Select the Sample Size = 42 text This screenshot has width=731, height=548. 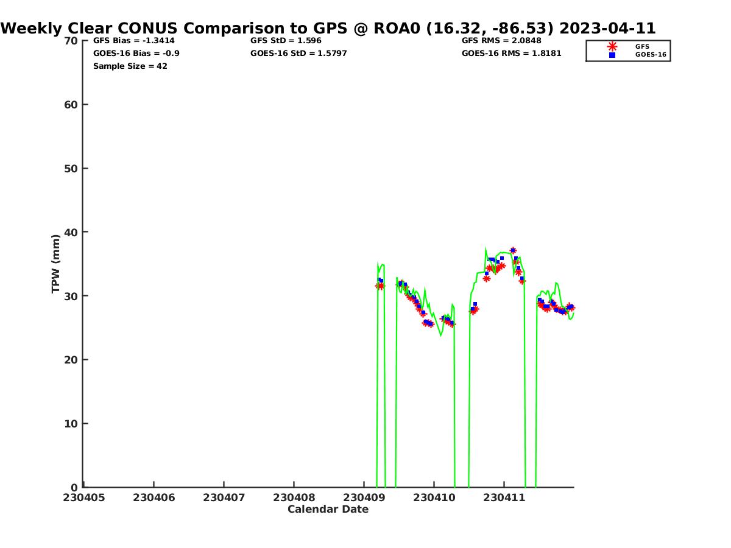click(130, 66)
